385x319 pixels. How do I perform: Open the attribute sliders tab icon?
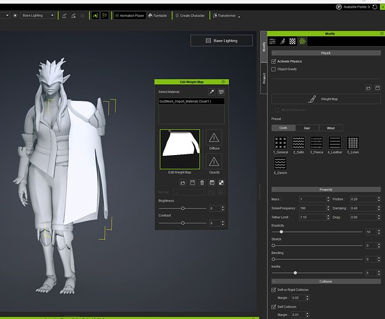point(272,41)
